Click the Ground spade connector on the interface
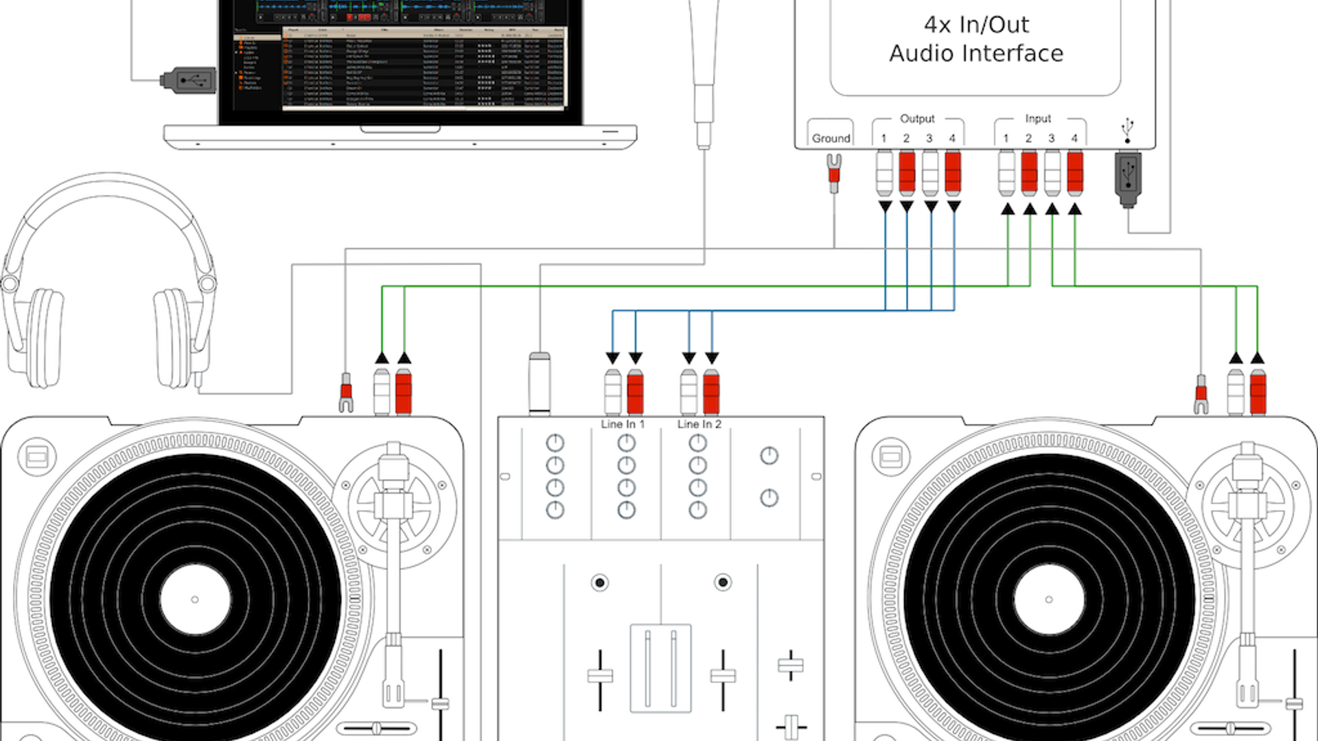This screenshot has width=1318, height=741. pos(834,172)
